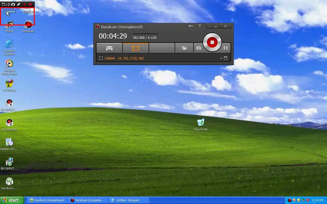Viewport: 327px width, 204px height.
Task: Switch to Bandicam (Unregister...) taskbar button
Action: 88,200
